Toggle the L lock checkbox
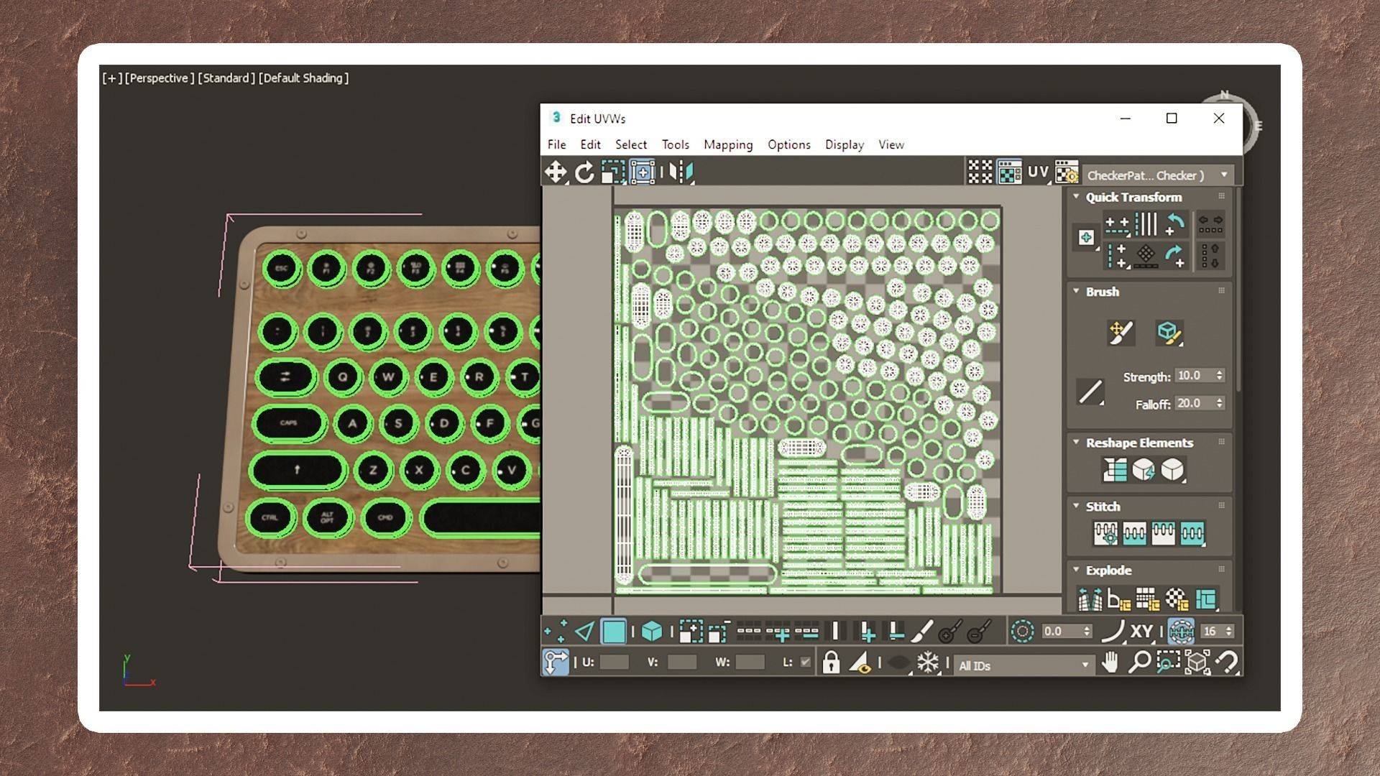 806,662
